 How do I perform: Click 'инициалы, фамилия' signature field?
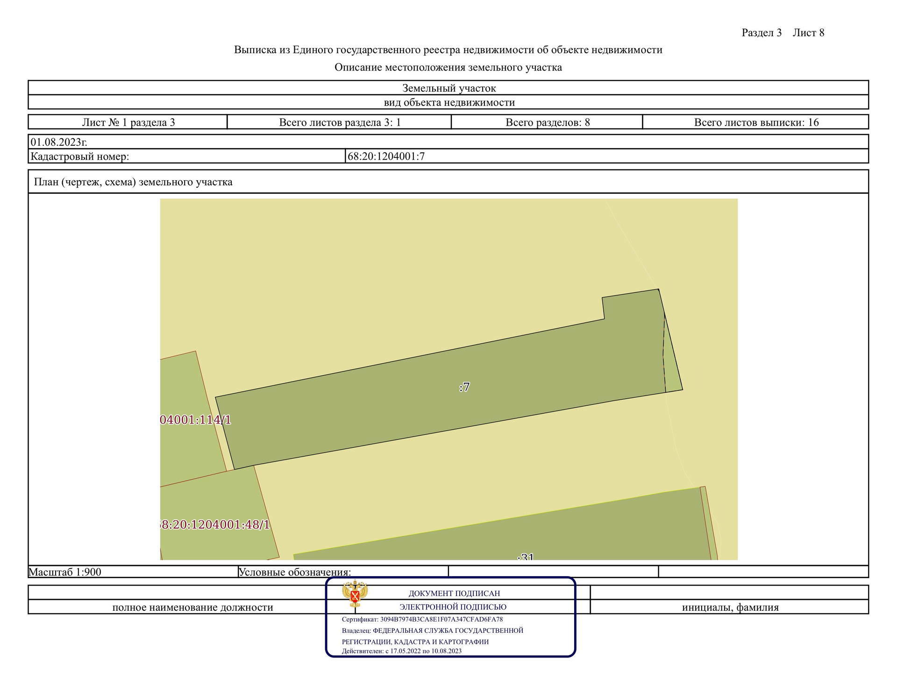[x=730, y=607]
